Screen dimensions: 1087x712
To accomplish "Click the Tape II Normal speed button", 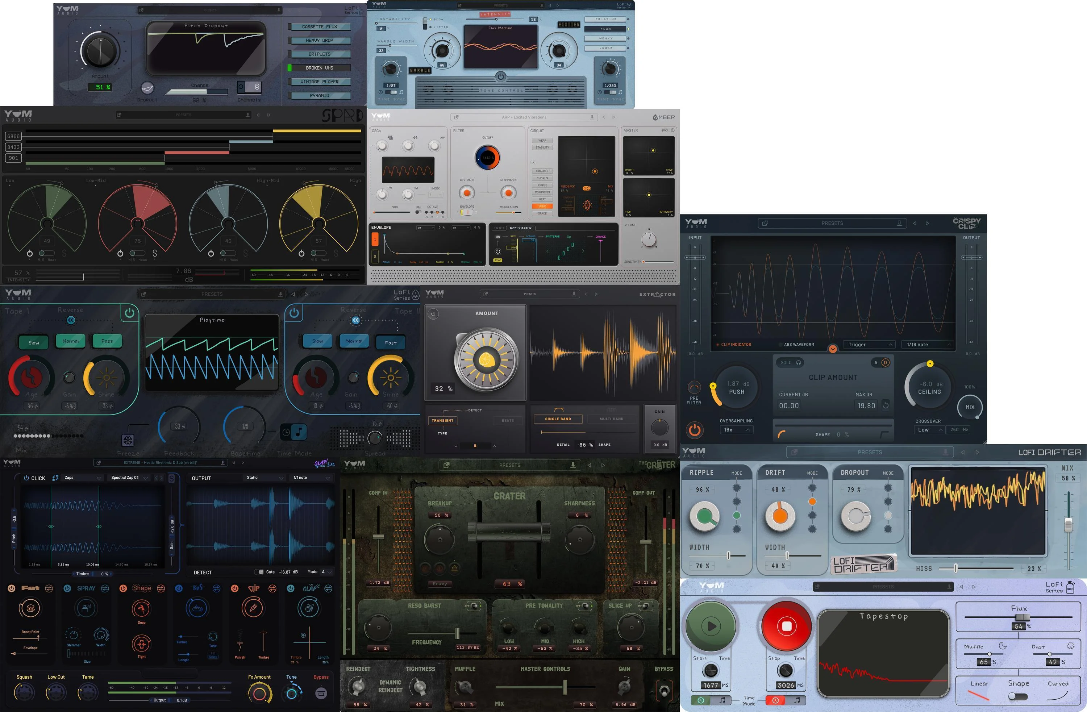I will pos(354,341).
